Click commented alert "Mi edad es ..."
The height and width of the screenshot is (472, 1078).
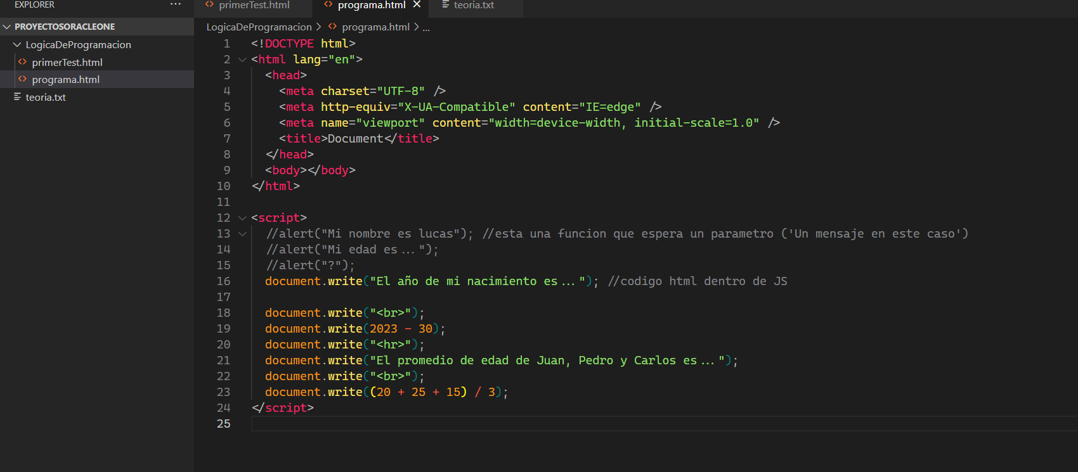[x=353, y=250]
